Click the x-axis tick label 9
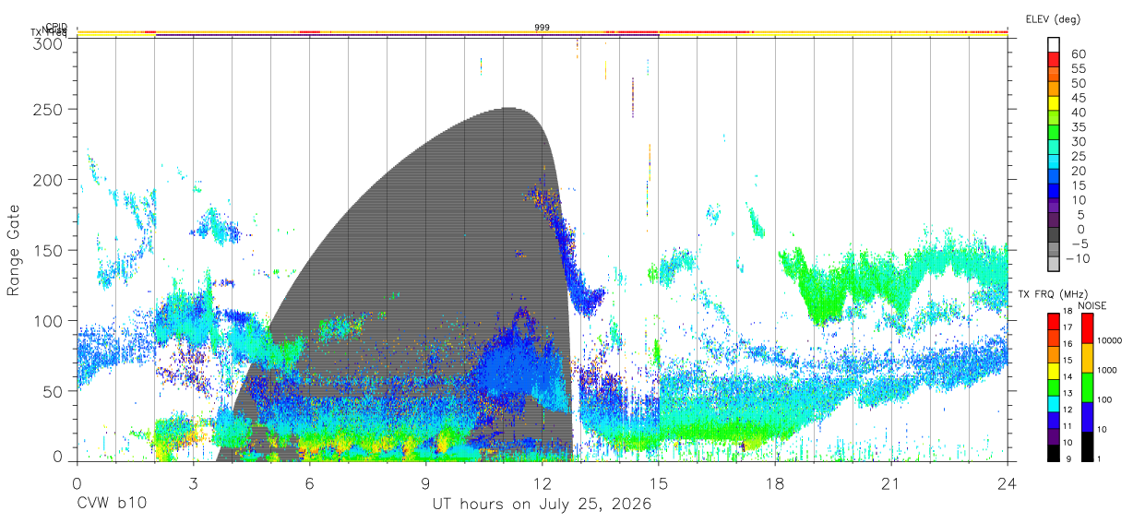 [x=425, y=483]
